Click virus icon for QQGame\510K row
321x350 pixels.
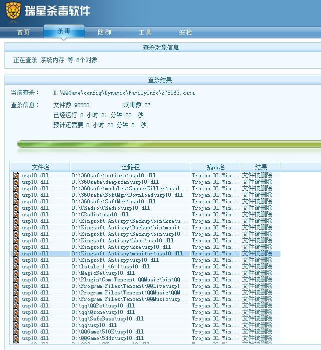click(16, 331)
